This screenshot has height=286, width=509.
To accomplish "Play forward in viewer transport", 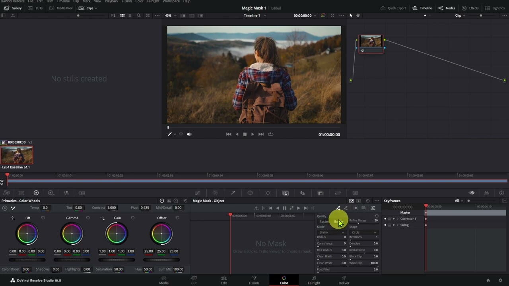I will [x=253, y=134].
